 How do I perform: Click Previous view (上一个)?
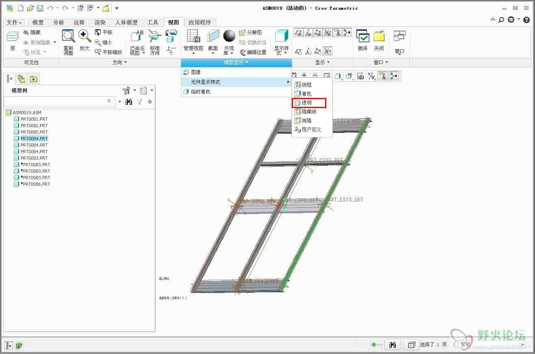pyautogui.click(x=171, y=42)
